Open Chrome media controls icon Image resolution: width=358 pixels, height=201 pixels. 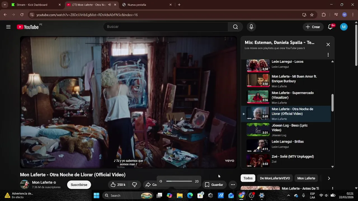coord(336,15)
